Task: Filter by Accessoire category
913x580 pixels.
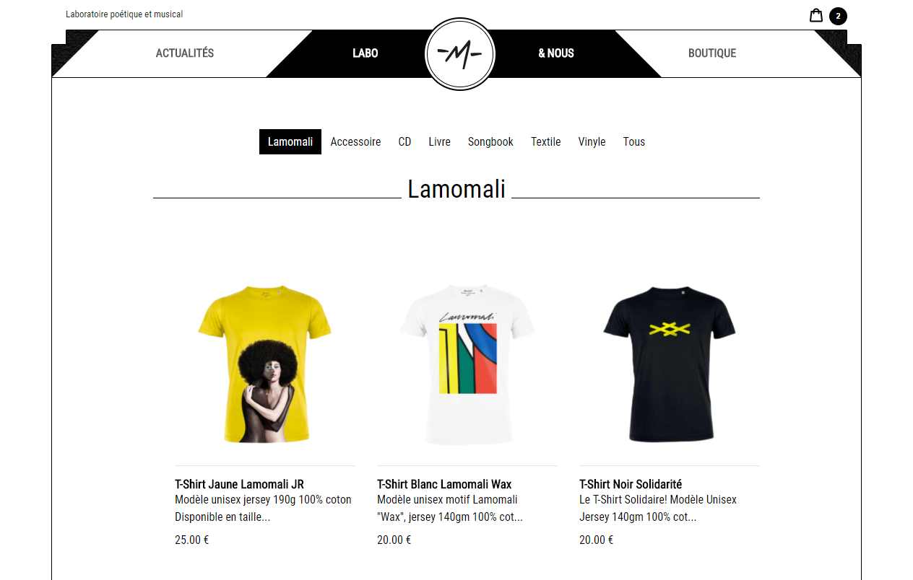Action: pos(355,142)
